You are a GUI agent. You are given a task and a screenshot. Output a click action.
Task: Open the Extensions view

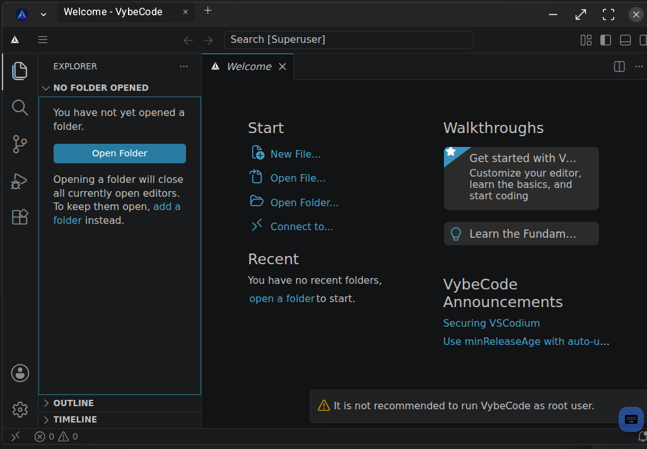coord(20,217)
